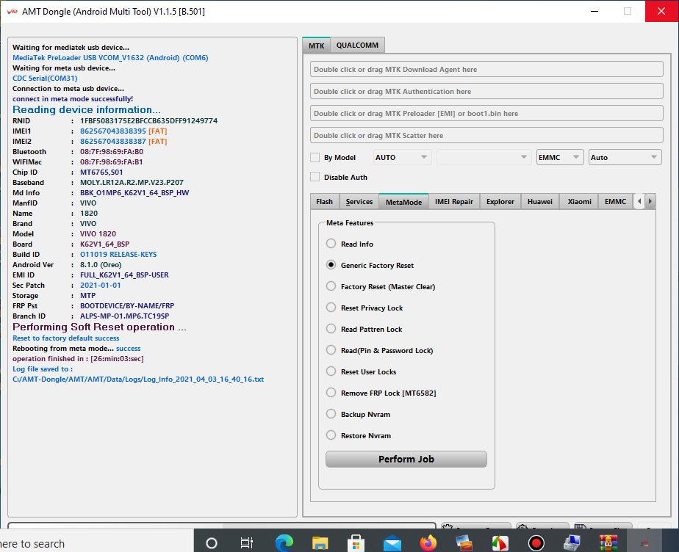Screen dimensions: 679x552
Task: Open the EMMC tab
Action: click(x=615, y=202)
